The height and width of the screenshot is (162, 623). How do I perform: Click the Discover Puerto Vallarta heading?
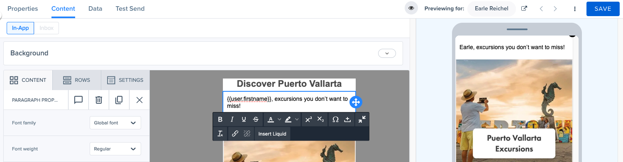[289, 84]
